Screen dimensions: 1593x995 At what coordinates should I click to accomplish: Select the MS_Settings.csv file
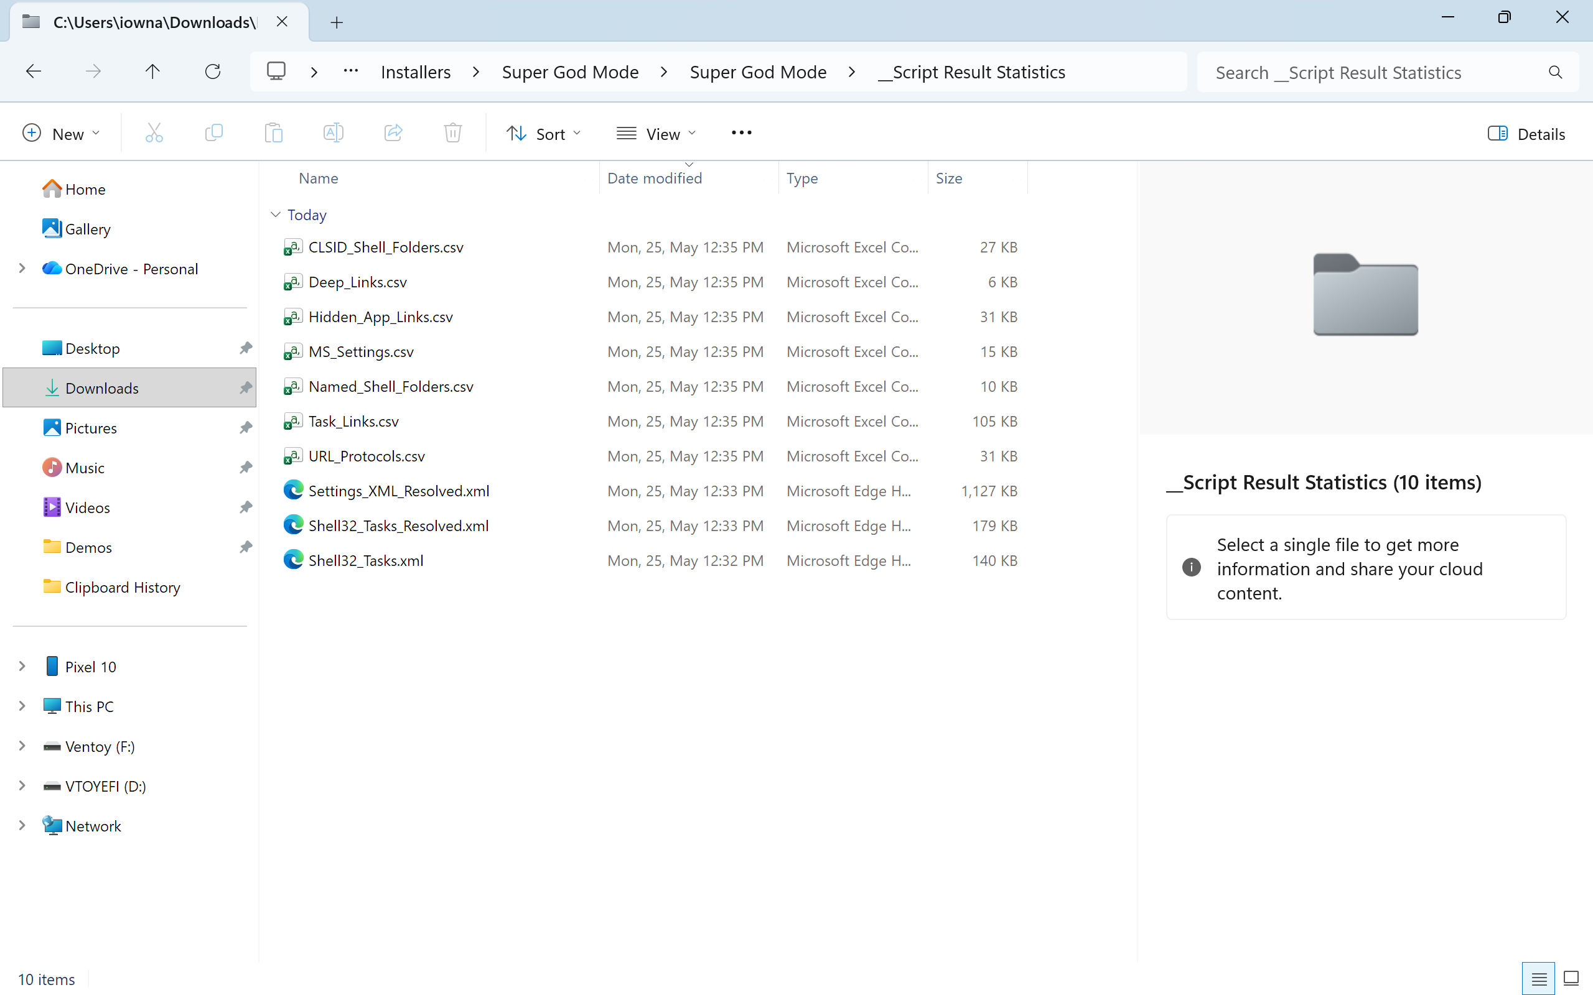(x=361, y=352)
